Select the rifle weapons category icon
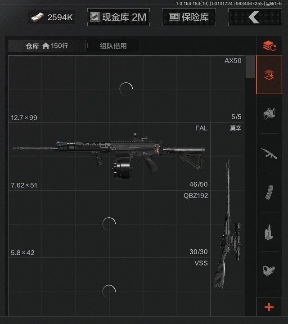Screen dimensions: 288x324 [269, 153]
